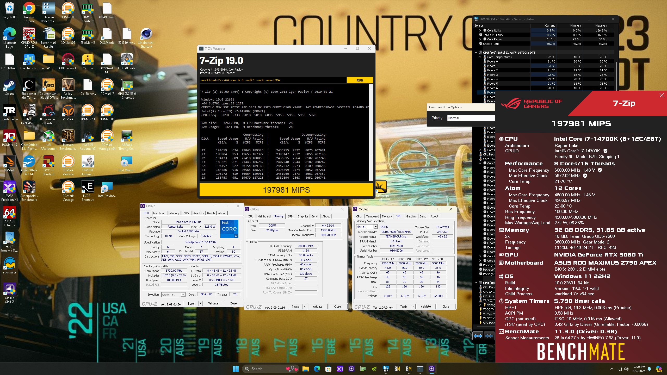Expand Core Utility row in HWiNFO
Screen dimensions: 667x375
480,30
